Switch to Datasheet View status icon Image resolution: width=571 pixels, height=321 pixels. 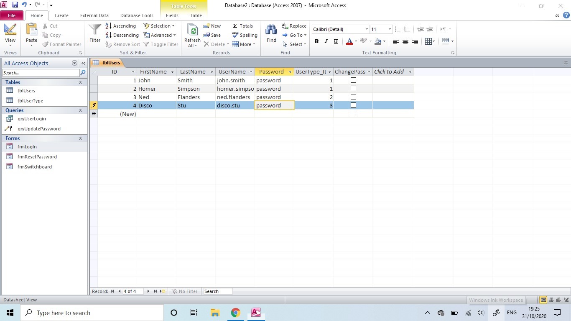543,300
